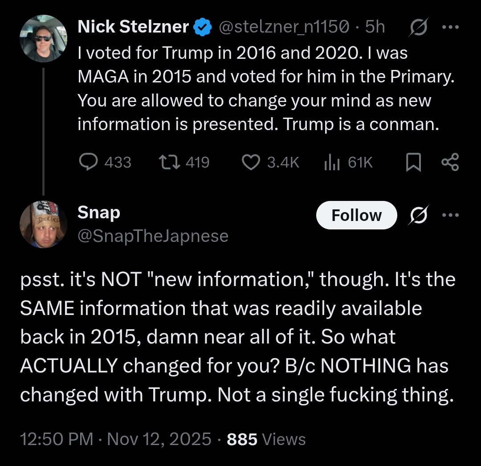Expand the more options menu on Snap's reply

tap(450, 215)
